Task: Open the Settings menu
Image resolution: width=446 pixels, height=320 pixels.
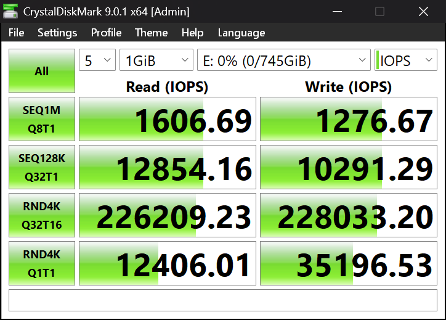Action: pos(57,33)
